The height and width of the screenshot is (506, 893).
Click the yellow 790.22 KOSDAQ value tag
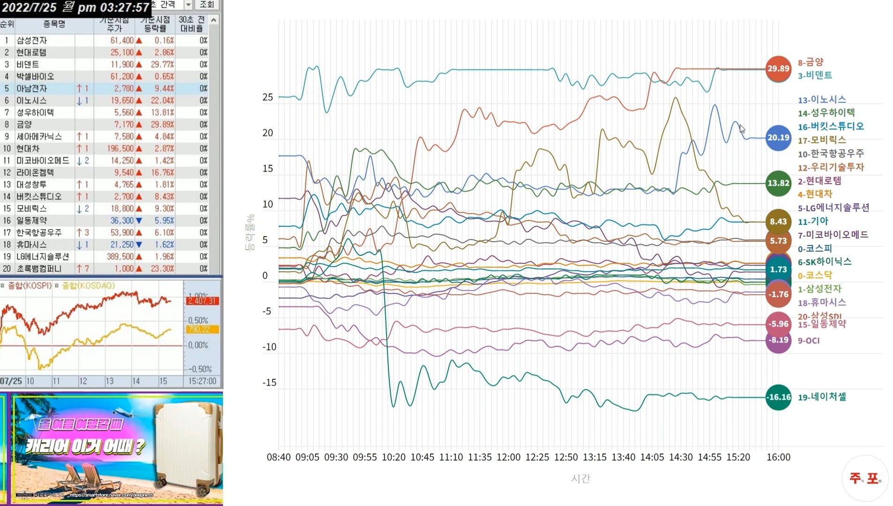pos(202,329)
